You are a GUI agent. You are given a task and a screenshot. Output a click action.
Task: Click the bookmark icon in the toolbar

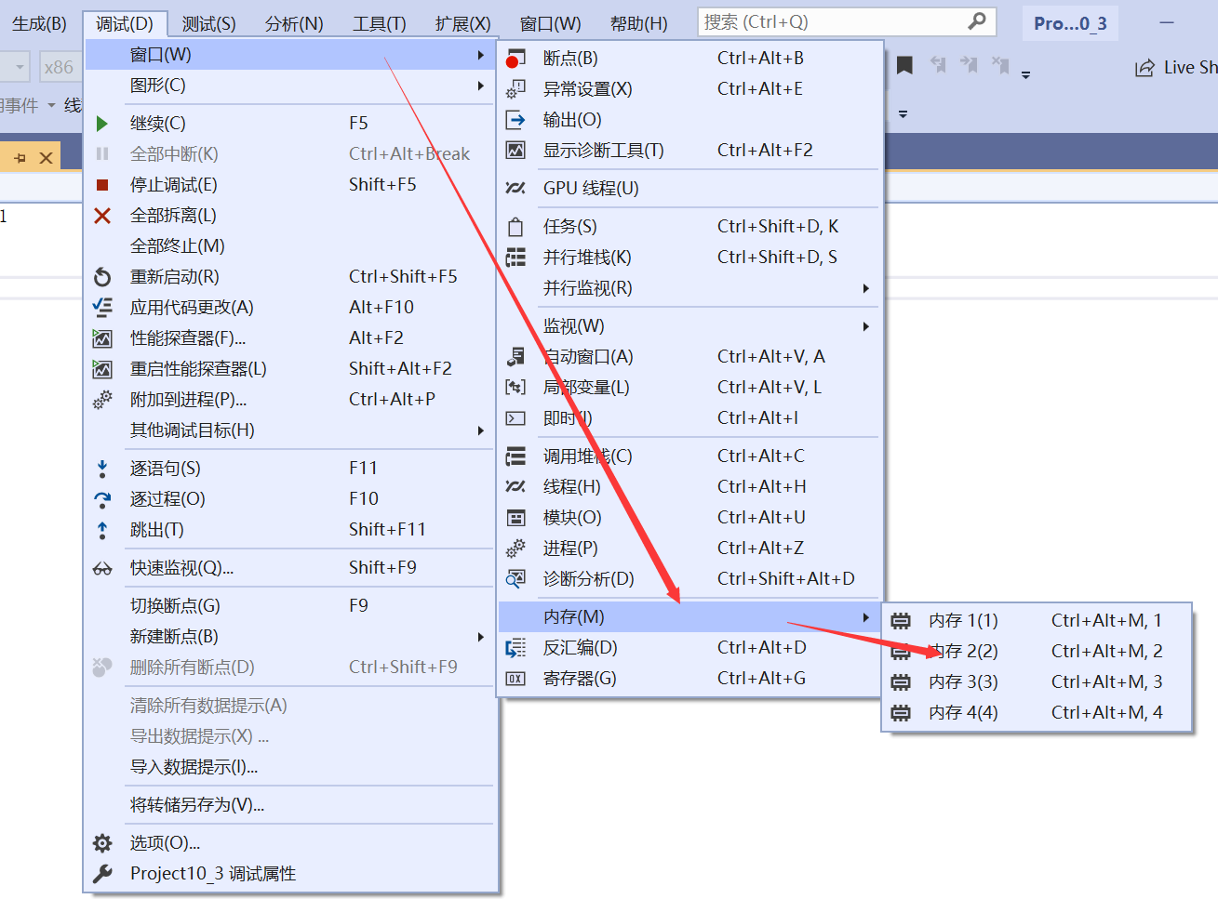click(x=904, y=65)
